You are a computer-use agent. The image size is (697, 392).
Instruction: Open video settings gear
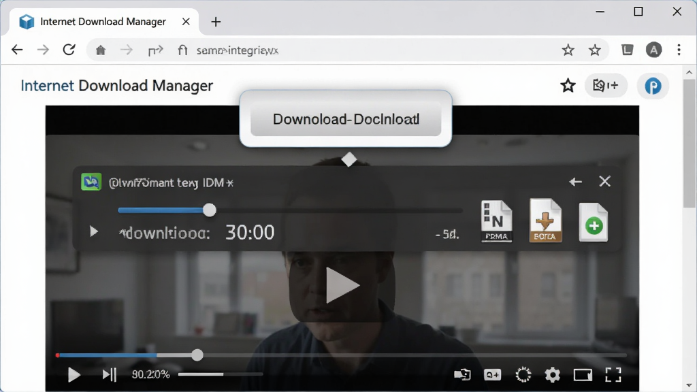tap(553, 375)
